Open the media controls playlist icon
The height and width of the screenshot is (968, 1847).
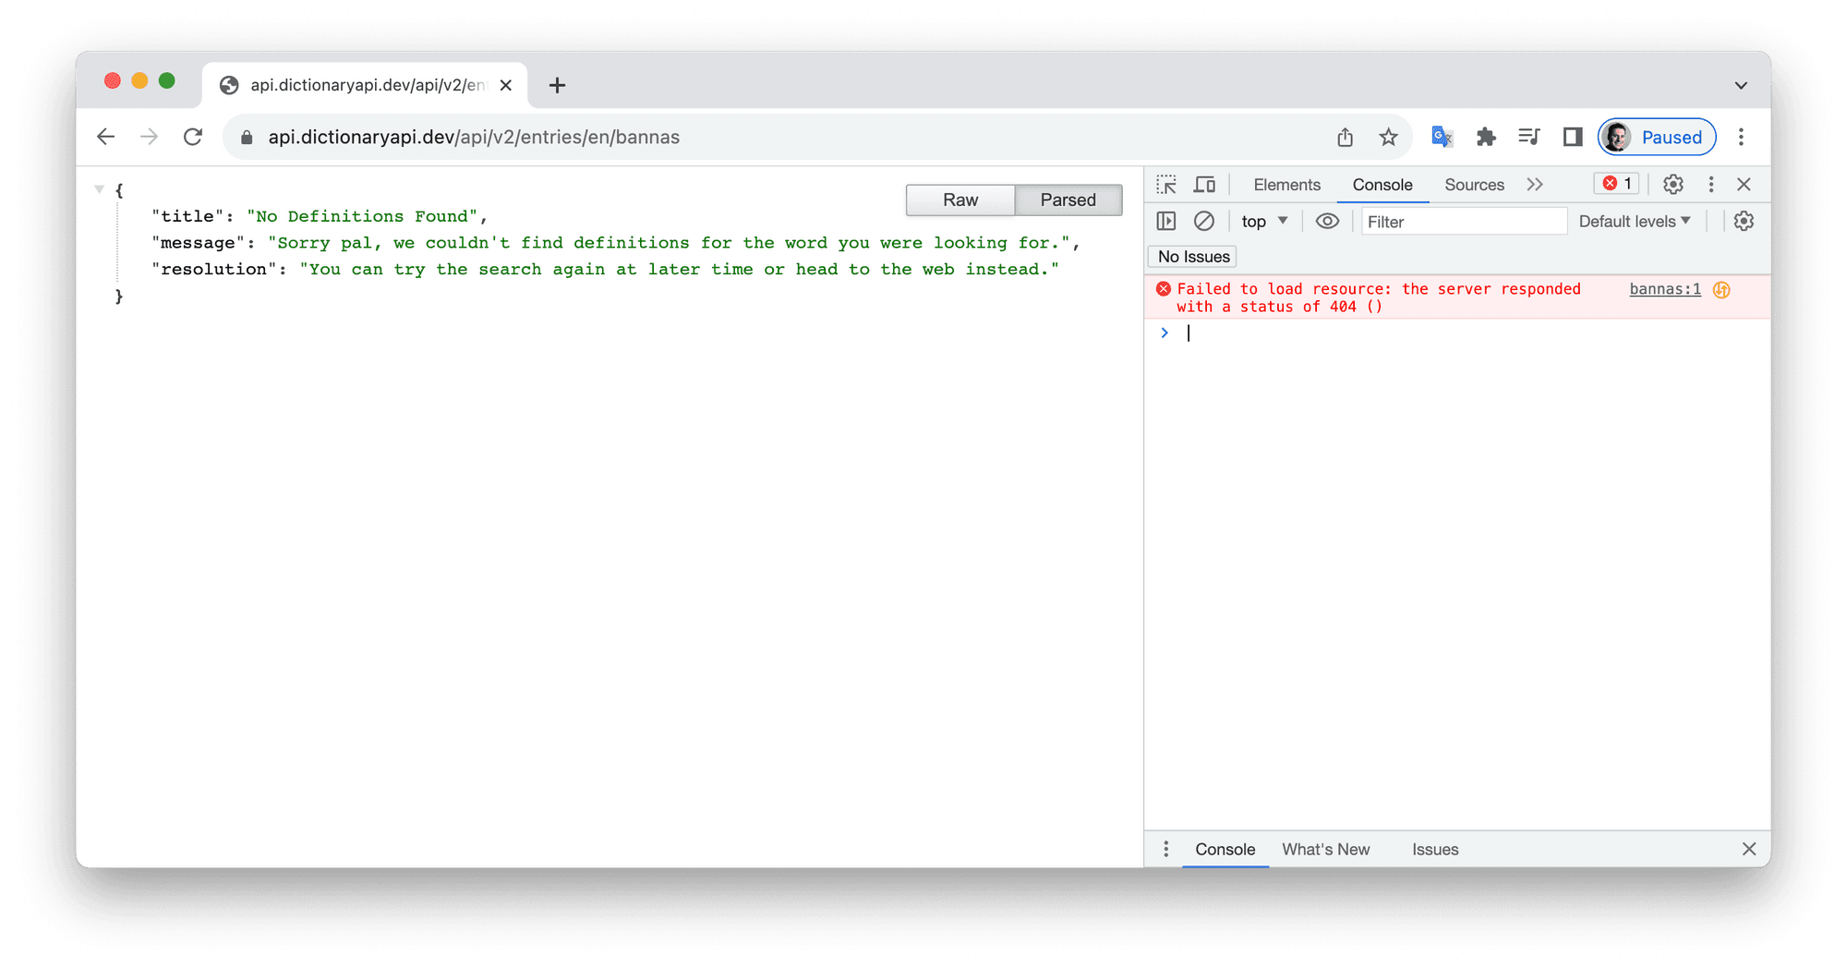pos(1528,137)
